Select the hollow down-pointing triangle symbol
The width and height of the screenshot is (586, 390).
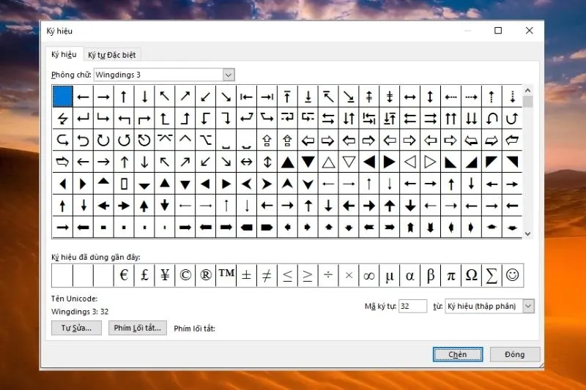click(x=349, y=162)
